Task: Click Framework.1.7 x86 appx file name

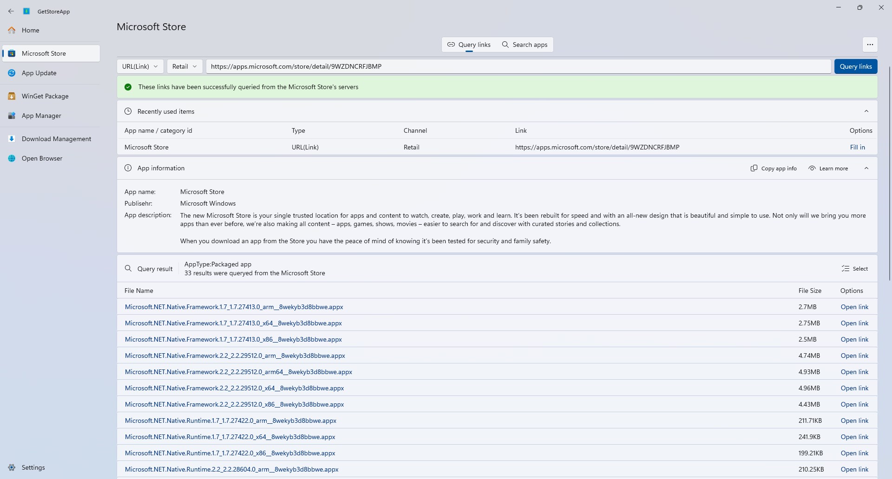Action: pyautogui.click(x=233, y=339)
